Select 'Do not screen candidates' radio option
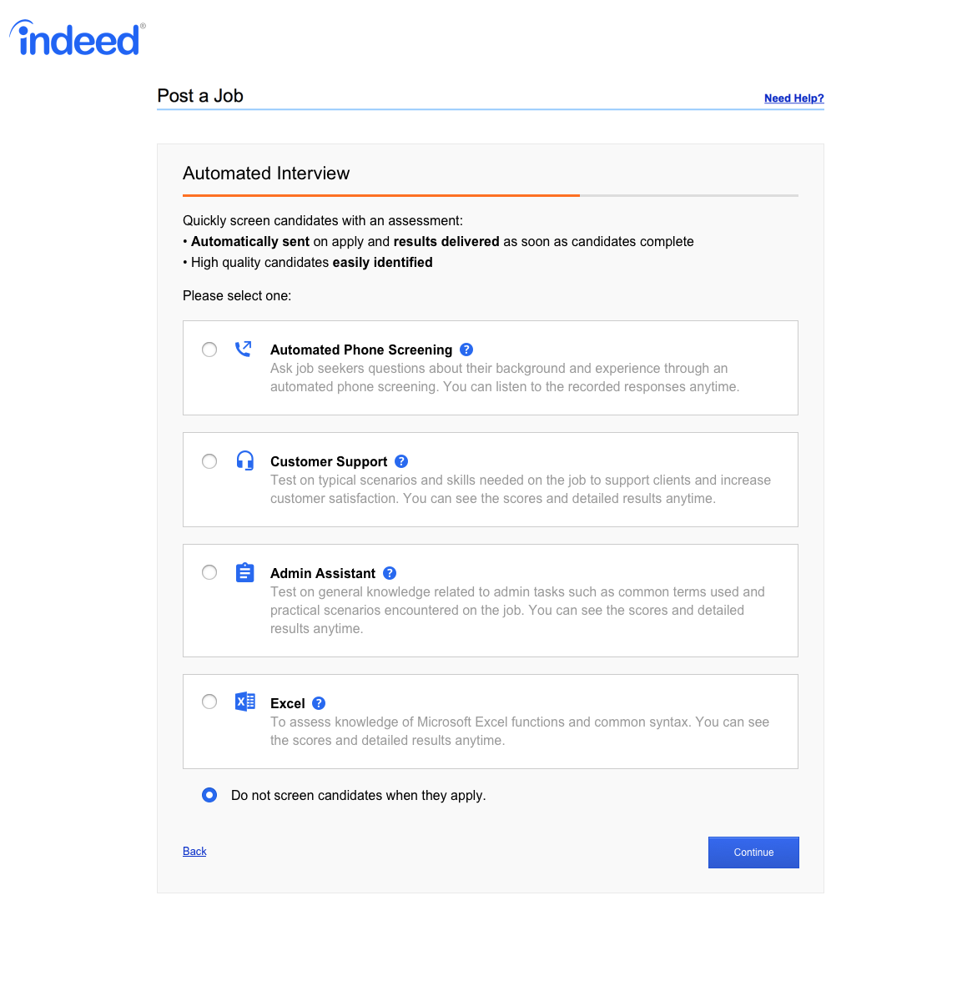This screenshot has width=957, height=996. point(209,795)
